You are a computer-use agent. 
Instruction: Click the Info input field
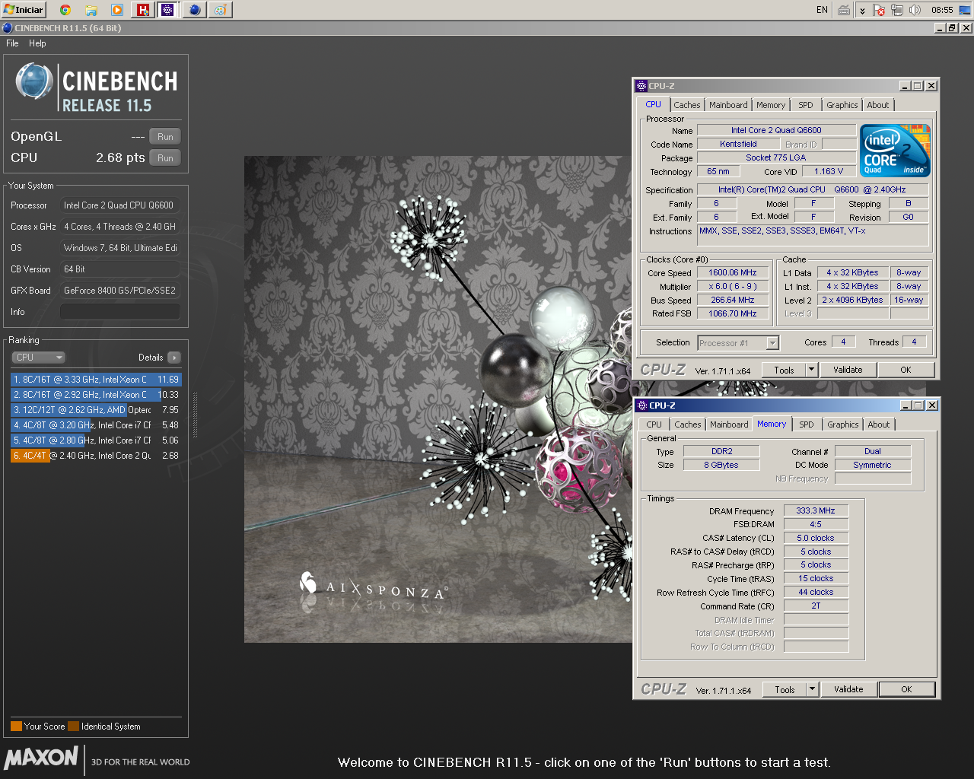point(120,312)
